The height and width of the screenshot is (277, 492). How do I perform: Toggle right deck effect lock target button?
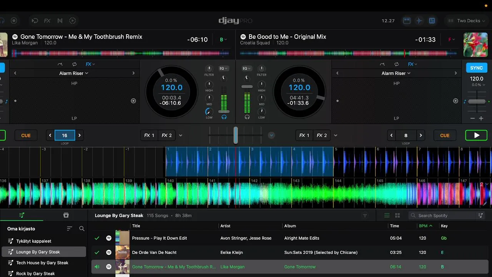tap(455, 101)
